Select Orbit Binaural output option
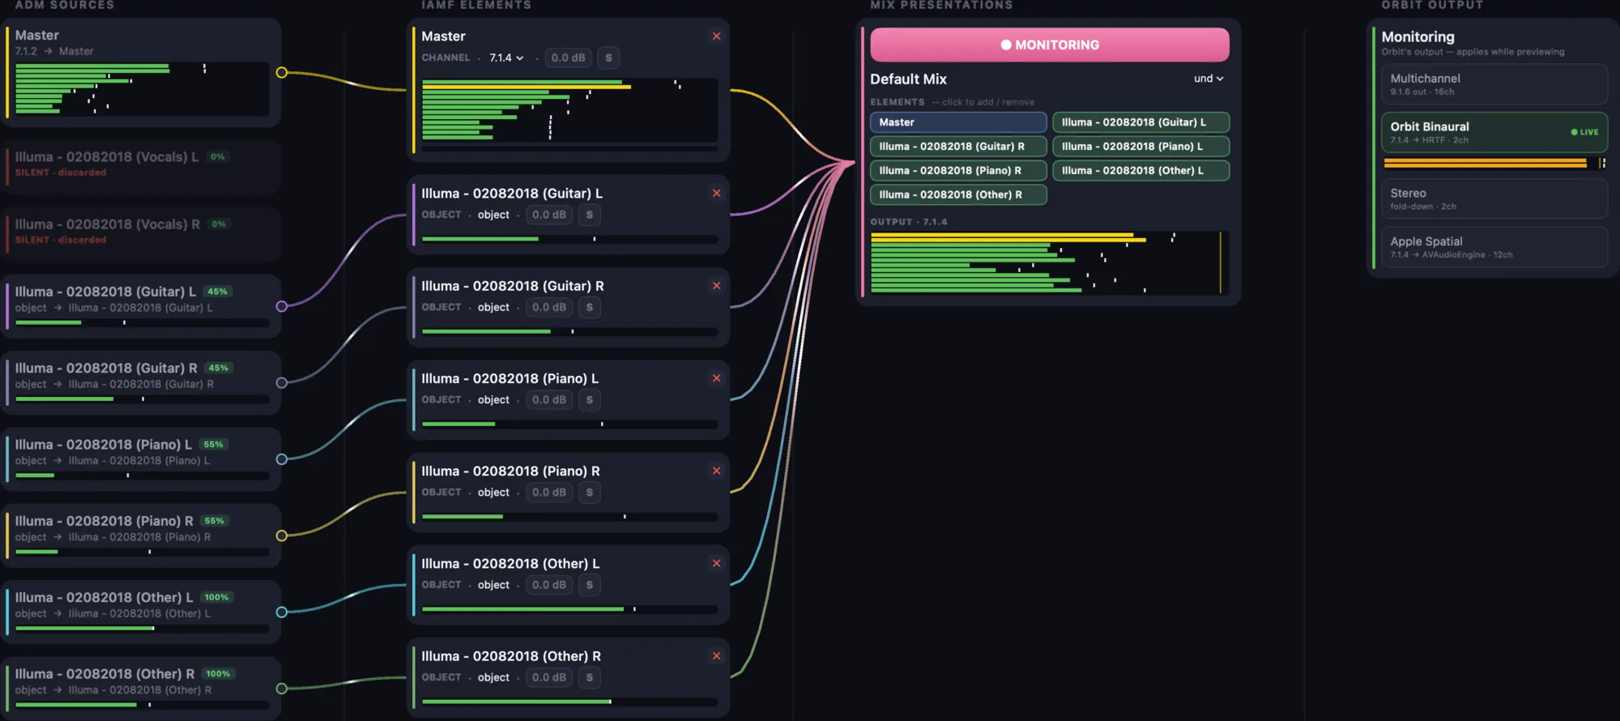Viewport: 1620px width, 721px height. 1494,132
